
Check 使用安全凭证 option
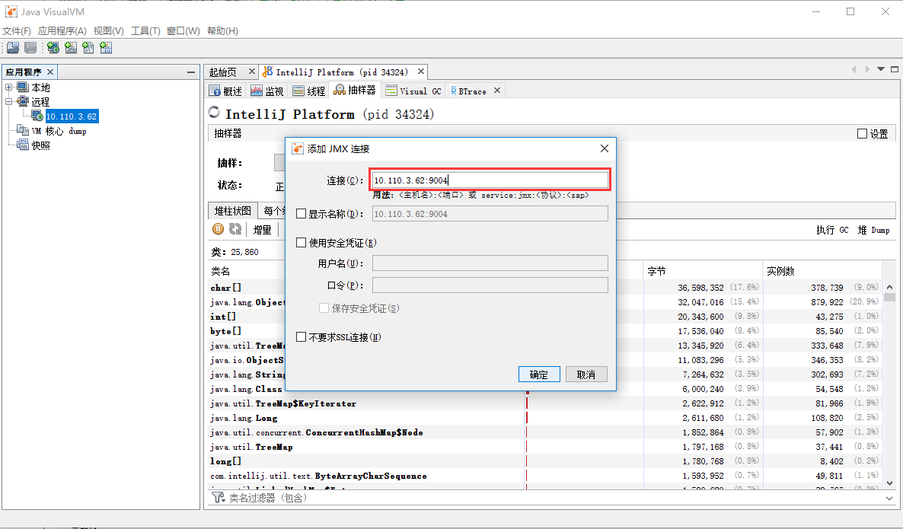point(302,242)
